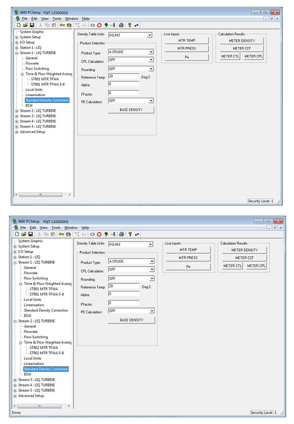The height and width of the screenshot is (424, 294).
Task: Open the File menu in top window
Action: 24,19
